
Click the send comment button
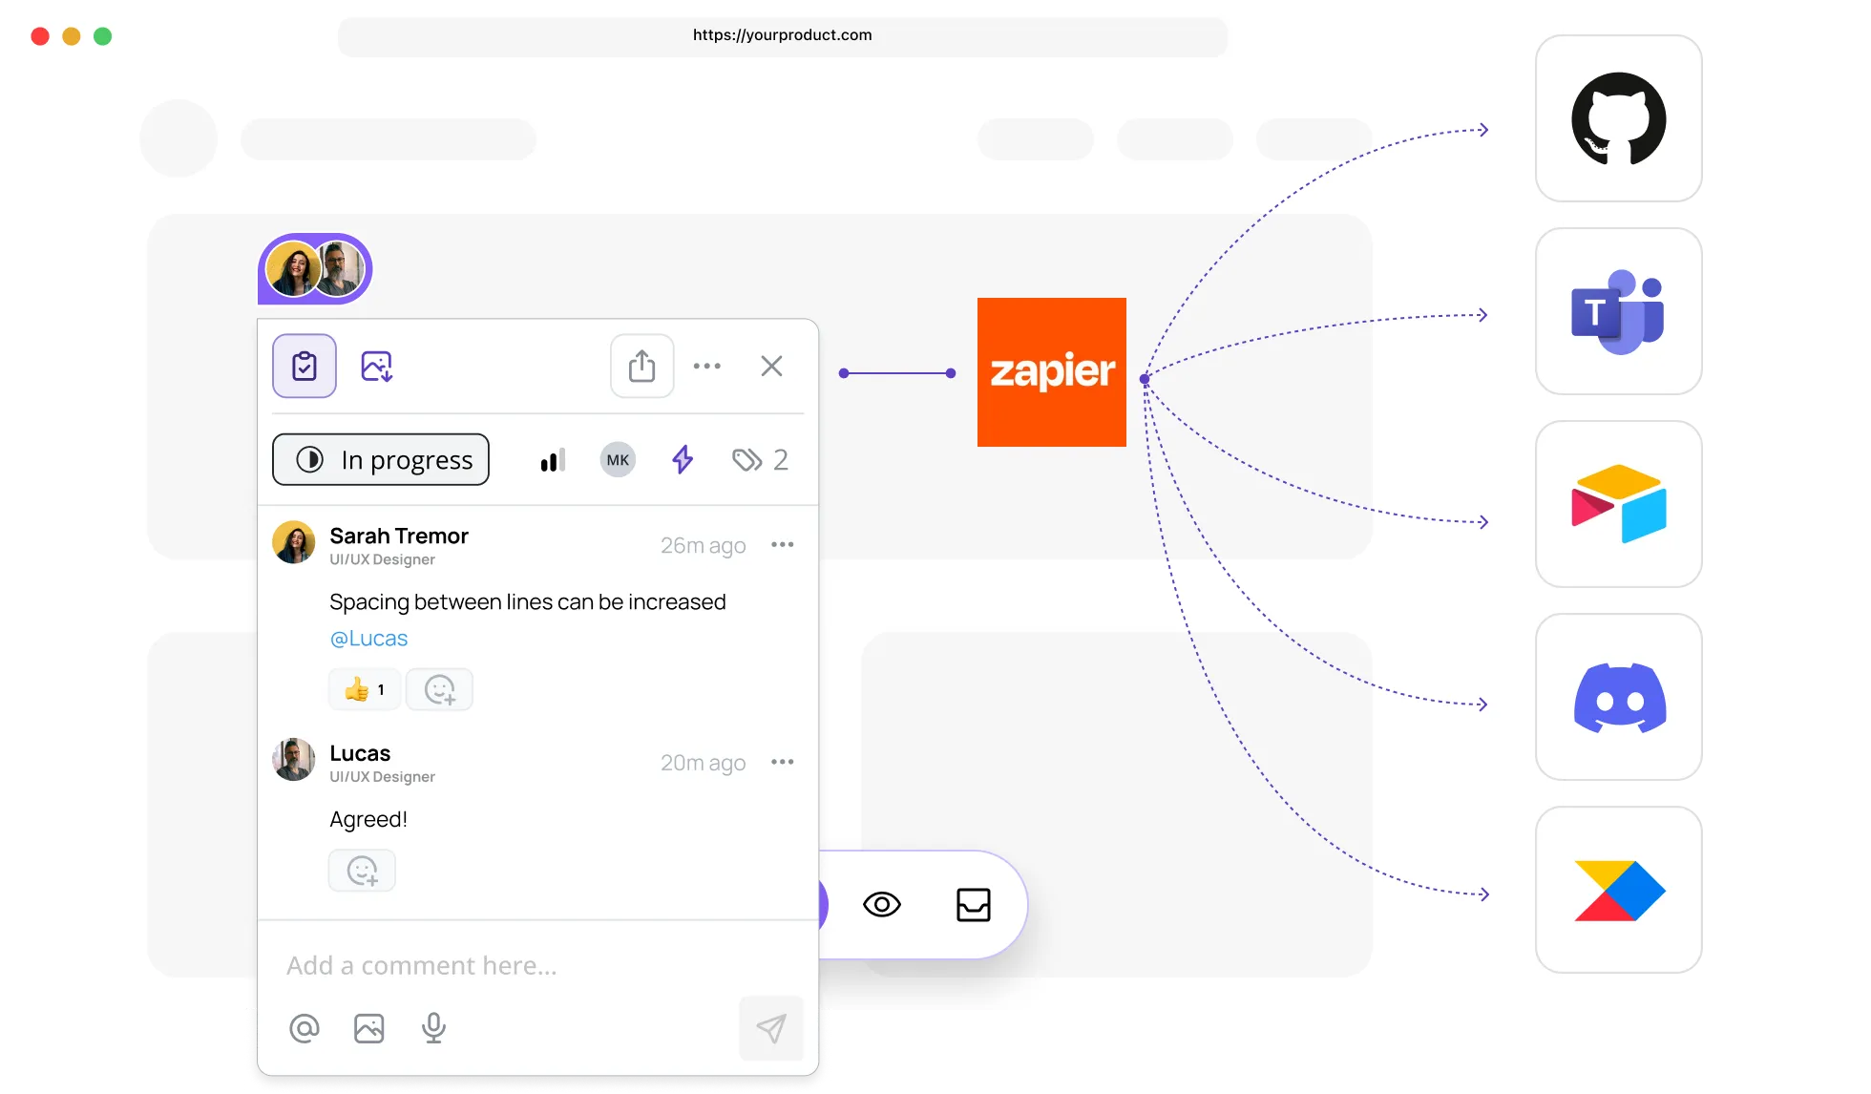click(x=770, y=1028)
